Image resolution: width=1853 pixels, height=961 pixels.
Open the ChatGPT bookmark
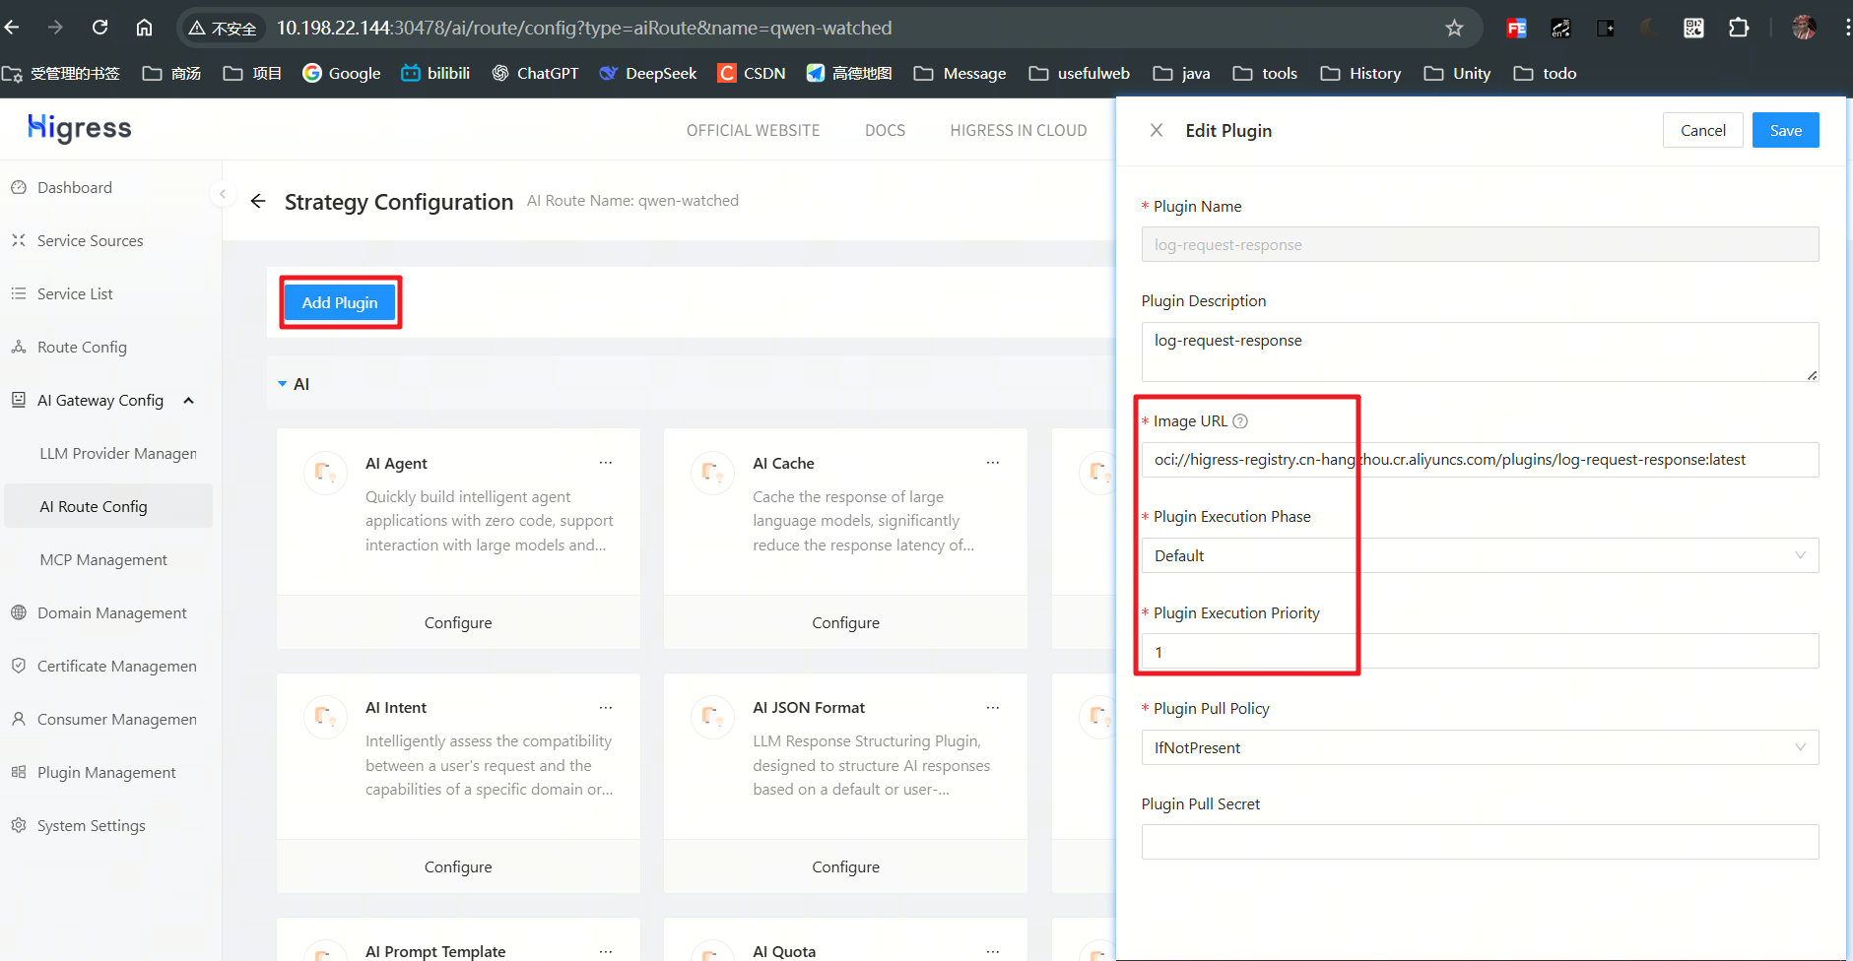point(536,73)
